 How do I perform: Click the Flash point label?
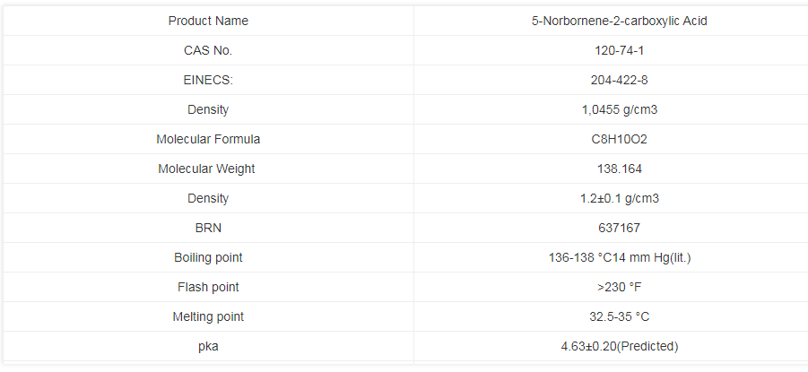208,287
